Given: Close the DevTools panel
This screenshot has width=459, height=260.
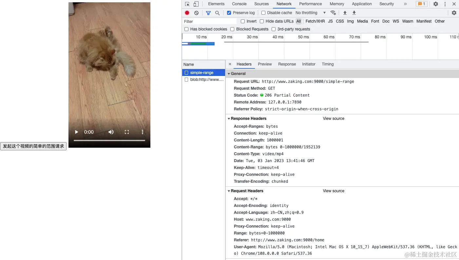Looking at the screenshot, I should click(454, 4).
